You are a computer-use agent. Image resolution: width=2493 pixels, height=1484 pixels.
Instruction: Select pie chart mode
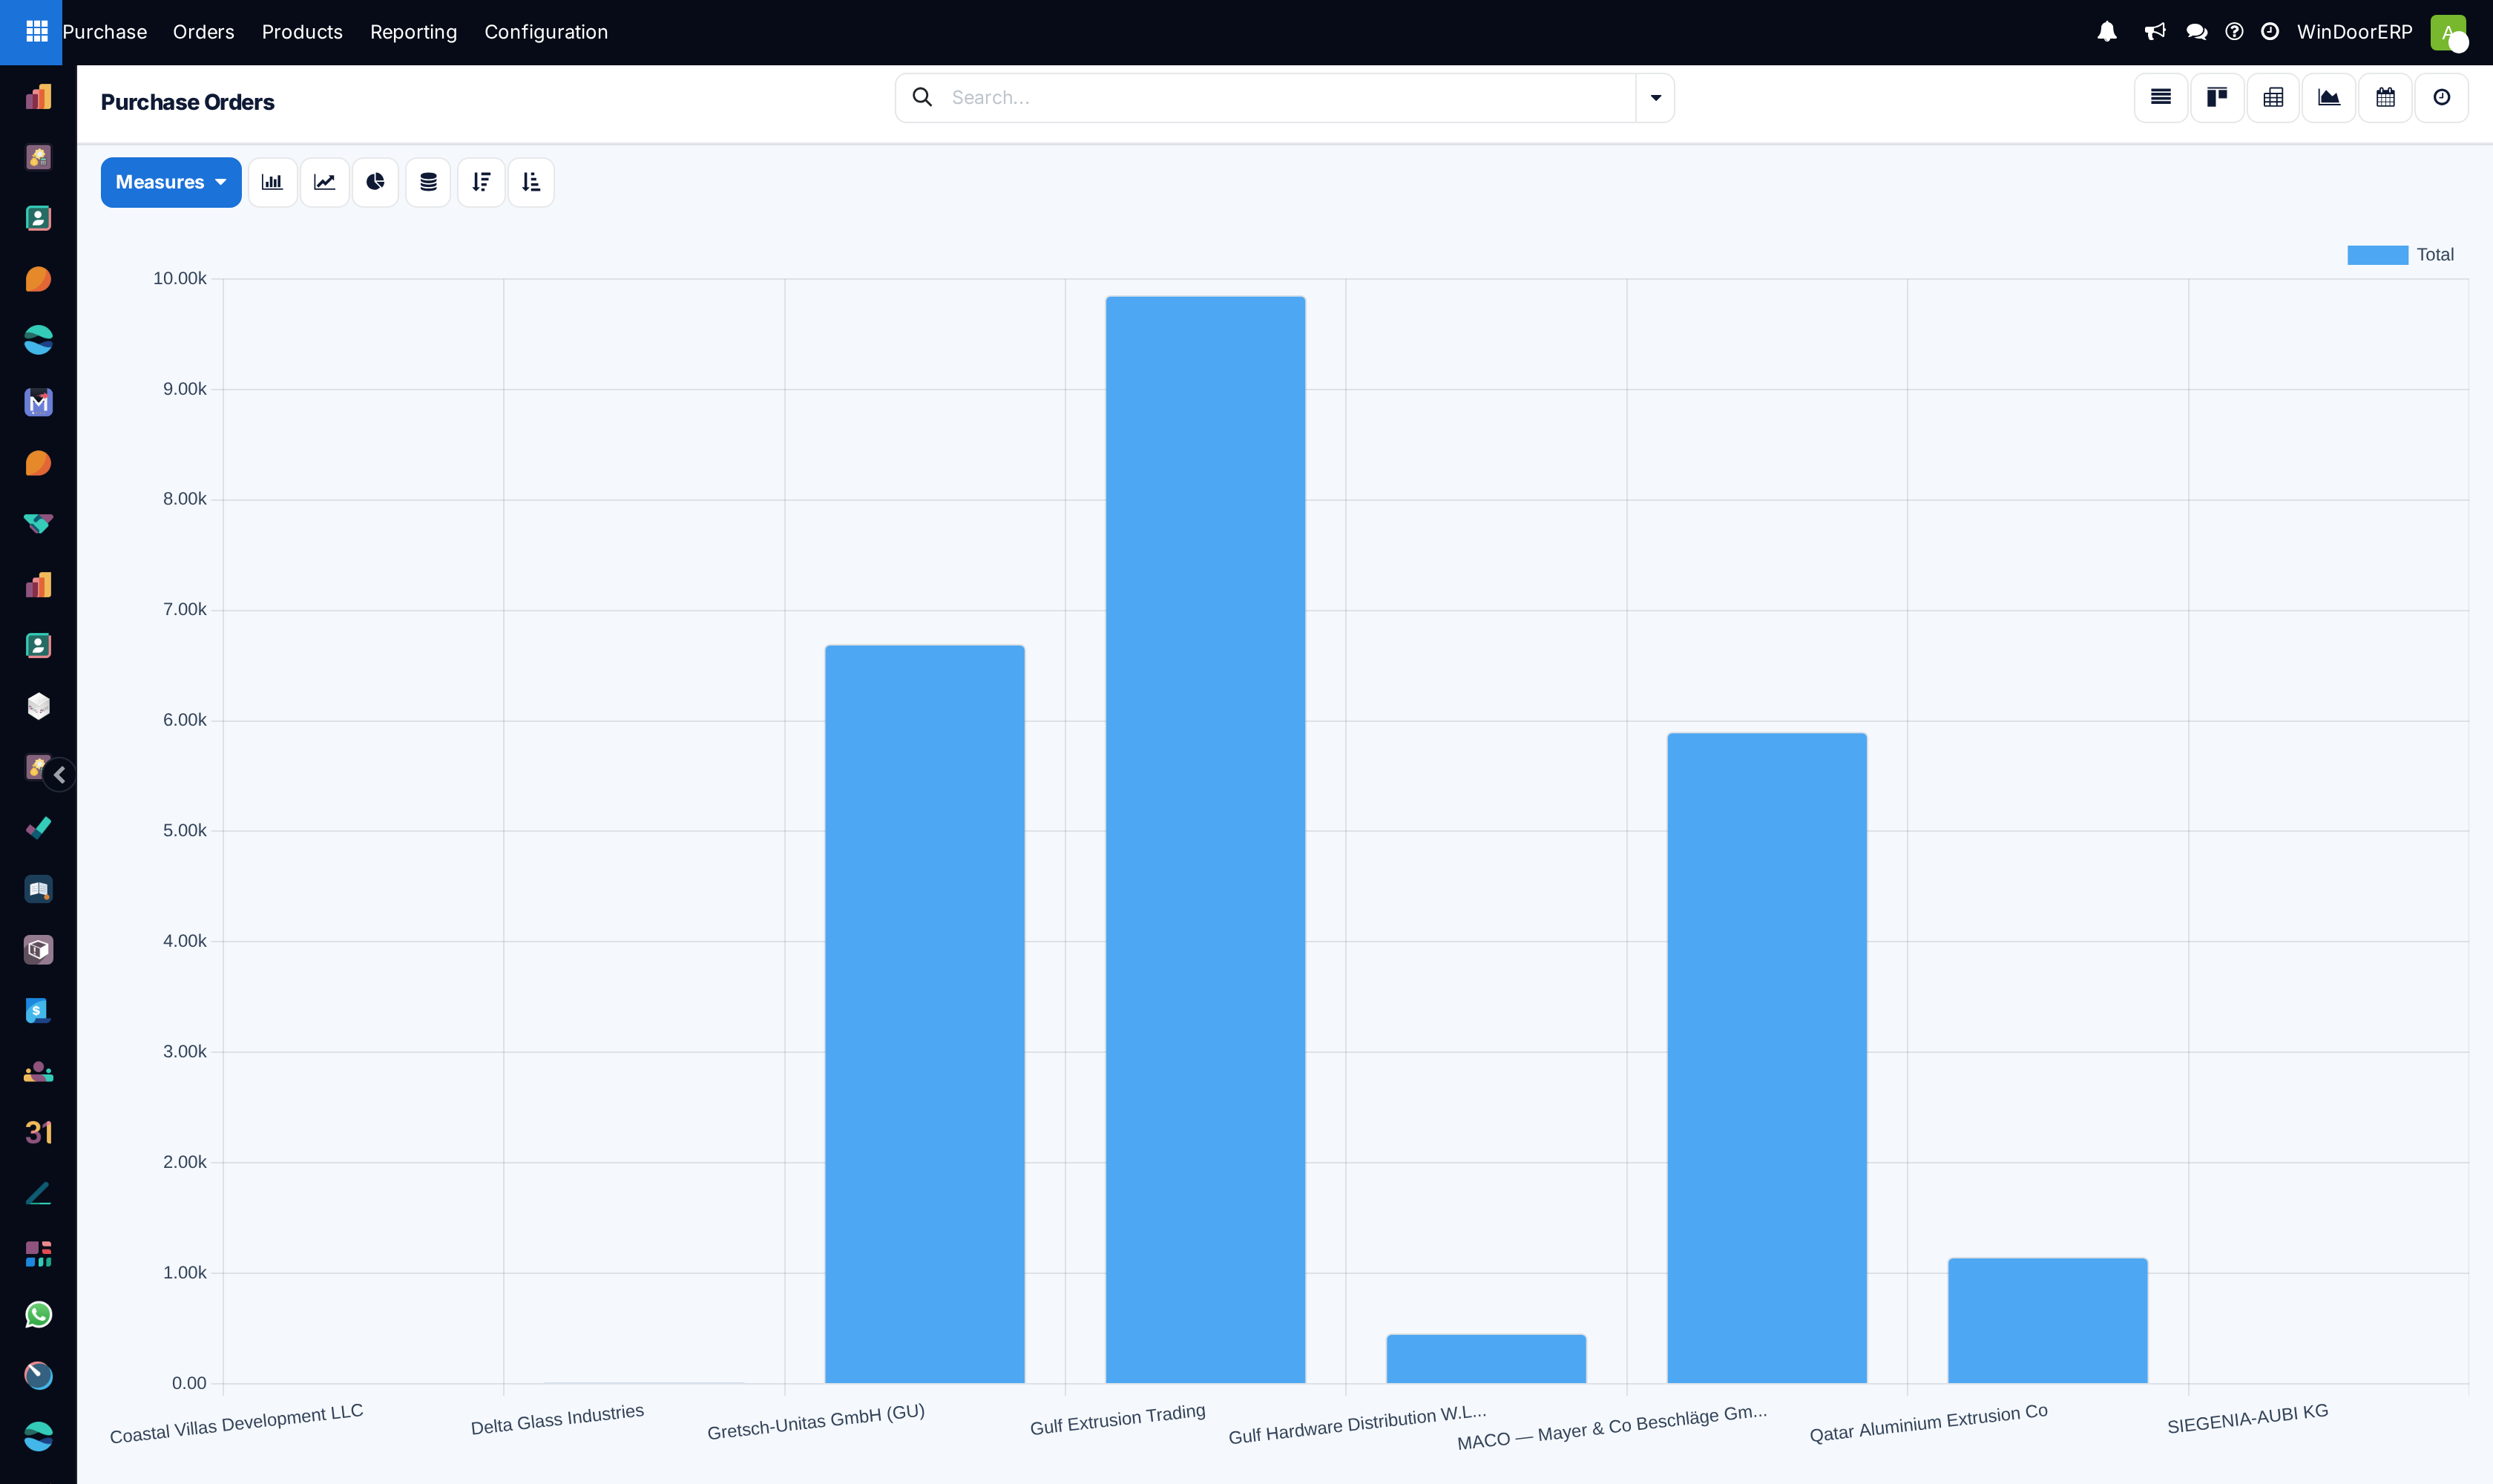375,182
